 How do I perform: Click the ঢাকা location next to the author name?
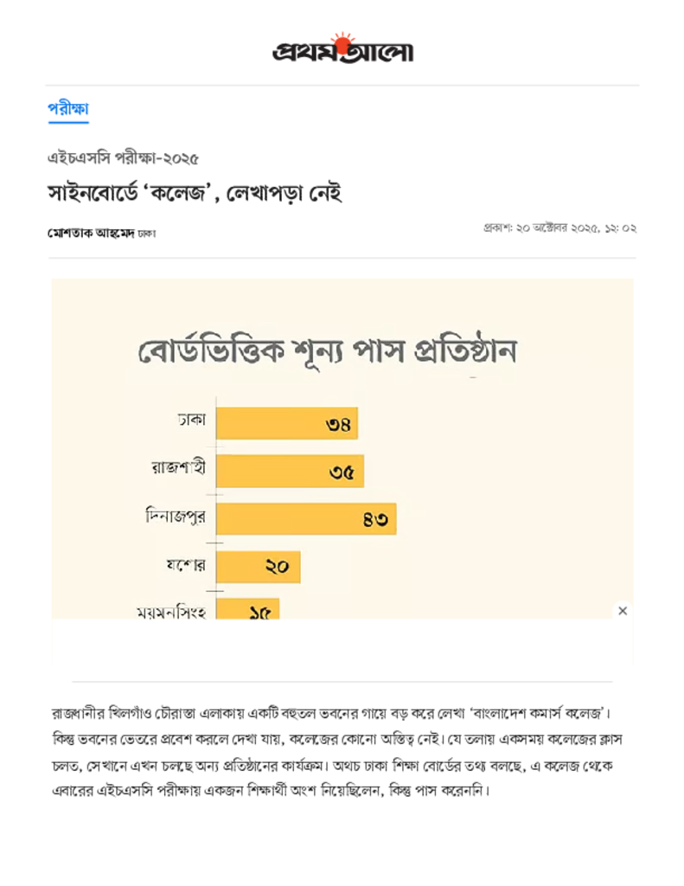[x=147, y=234]
